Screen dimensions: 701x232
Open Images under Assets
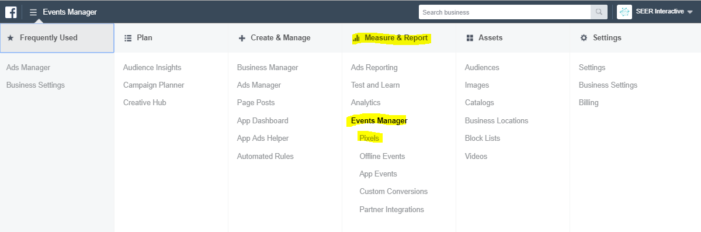(x=477, y=85)
